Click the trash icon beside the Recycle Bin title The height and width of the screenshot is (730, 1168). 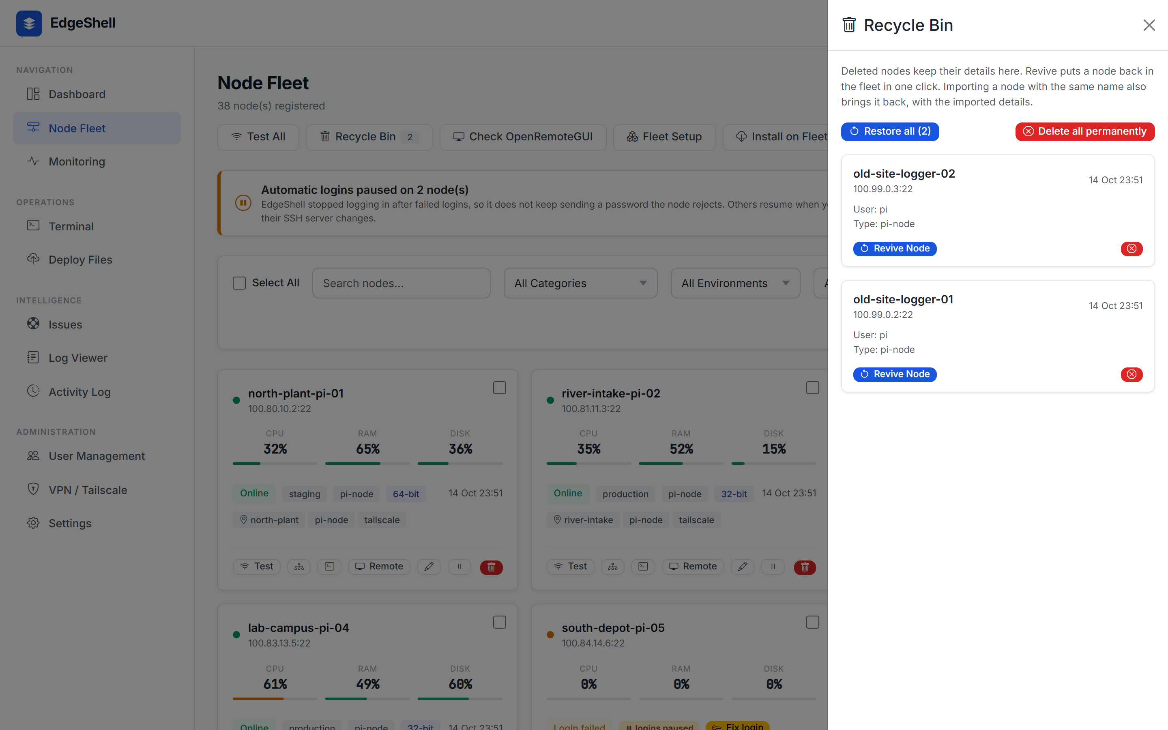click(849, 25)
